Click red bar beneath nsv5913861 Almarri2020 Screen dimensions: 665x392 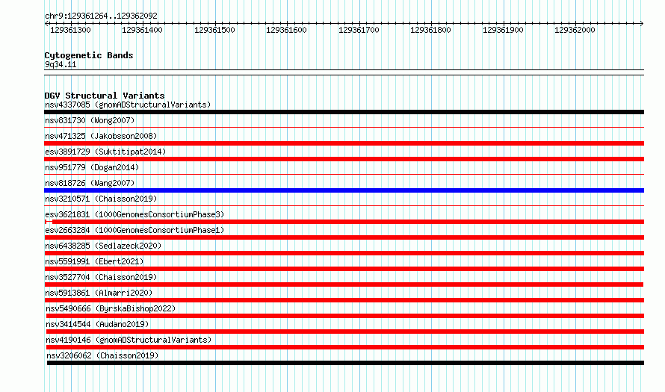pos(344,300)
